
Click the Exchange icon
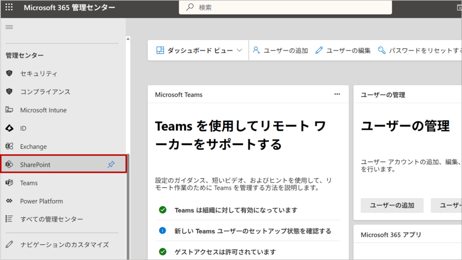click(9, 146)
